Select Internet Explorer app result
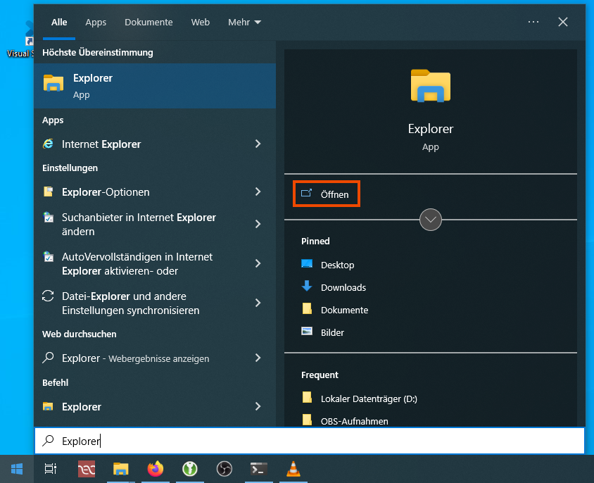The image size is (594, 483). [155, 144]
